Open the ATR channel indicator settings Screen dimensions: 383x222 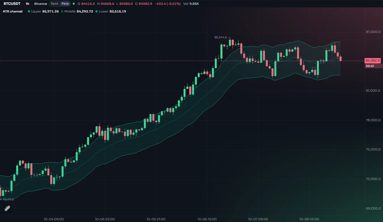pyautogui.click(x=12, y=11)
